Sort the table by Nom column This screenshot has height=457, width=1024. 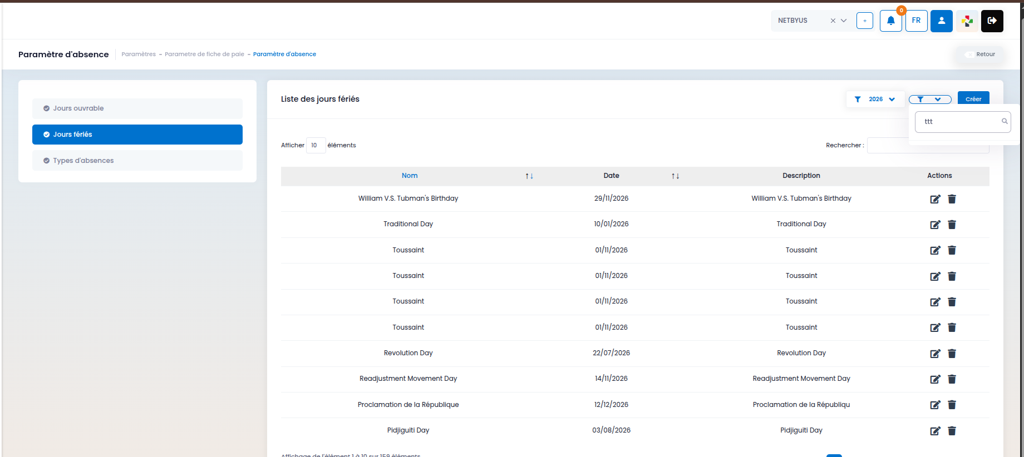click(410, 176)
